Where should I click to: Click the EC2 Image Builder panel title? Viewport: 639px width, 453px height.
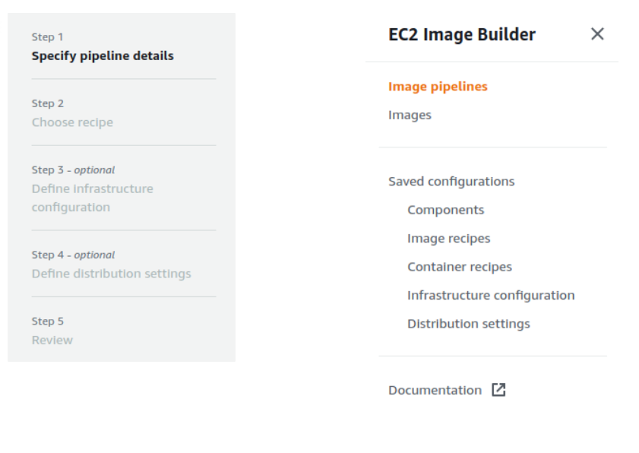click(x=461, y=34)
